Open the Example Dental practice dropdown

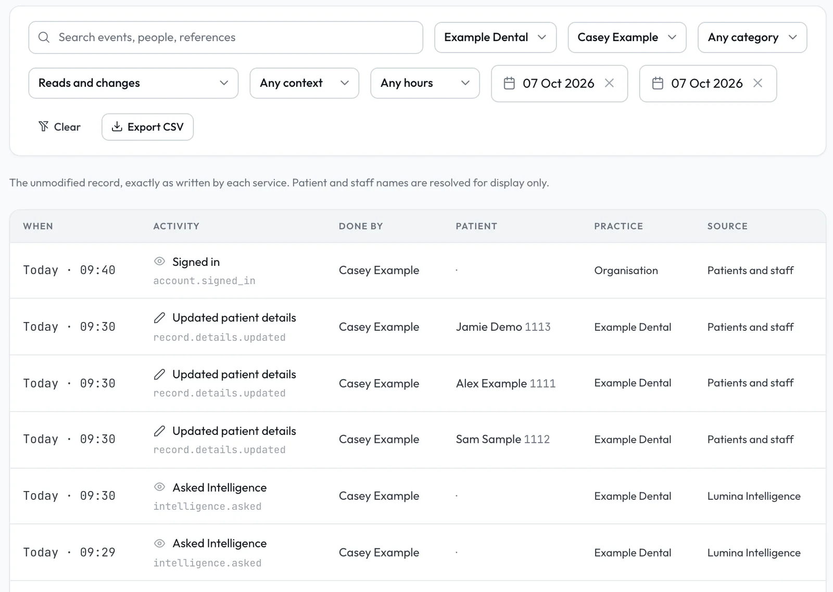495,37
